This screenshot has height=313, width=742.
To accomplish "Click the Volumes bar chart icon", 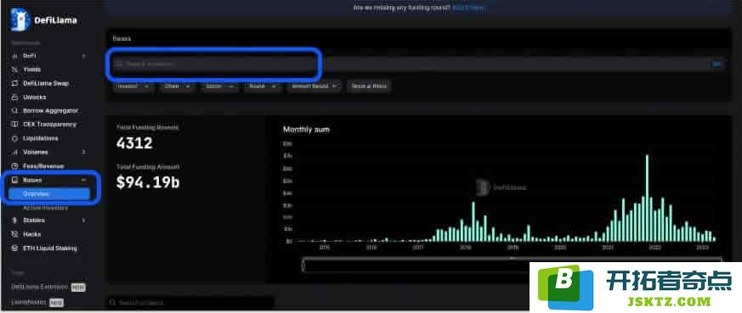I will pos(14,153).
